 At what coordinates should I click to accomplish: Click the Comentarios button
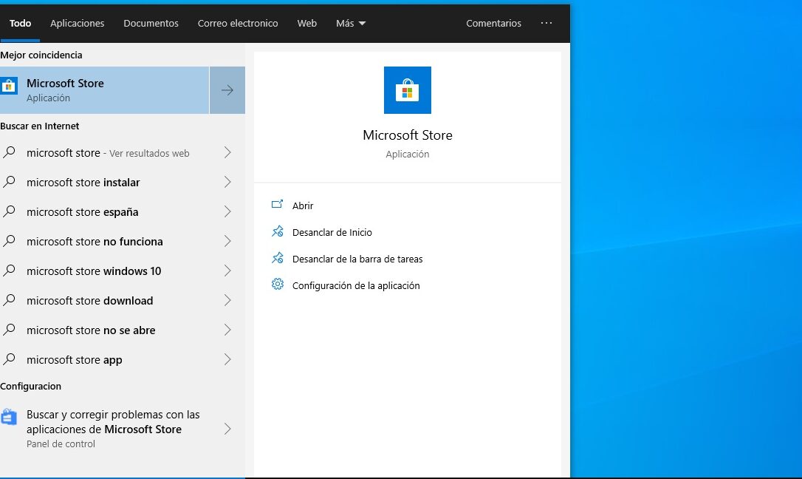[x=493, y=23]
